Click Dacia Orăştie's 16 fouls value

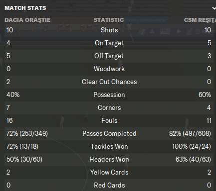(x=9, y=121)
